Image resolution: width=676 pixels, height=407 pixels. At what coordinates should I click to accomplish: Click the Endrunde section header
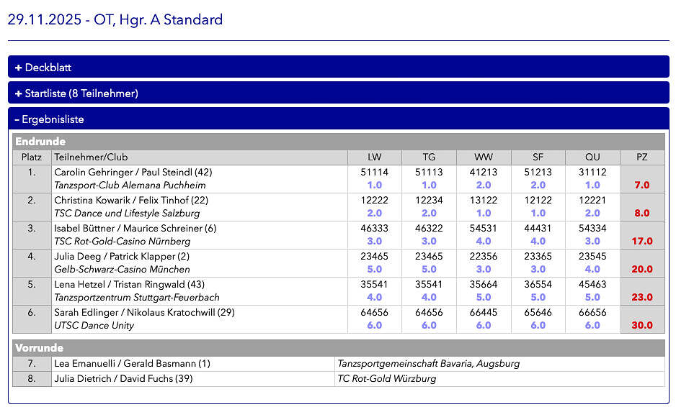pyautogui.click(x=40, y=142)
